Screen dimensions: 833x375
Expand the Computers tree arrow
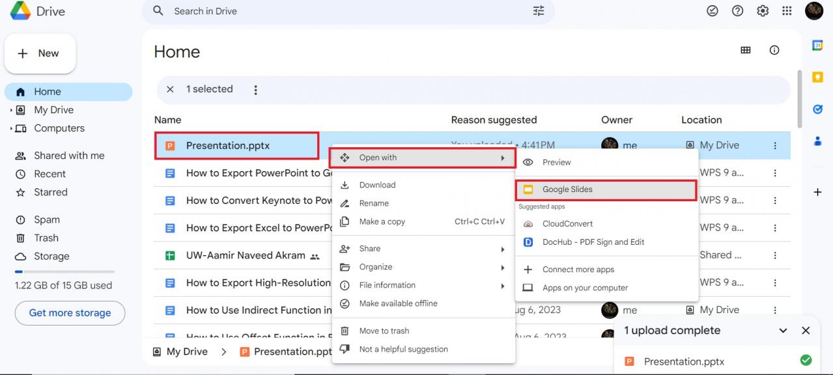pos(11,128)
